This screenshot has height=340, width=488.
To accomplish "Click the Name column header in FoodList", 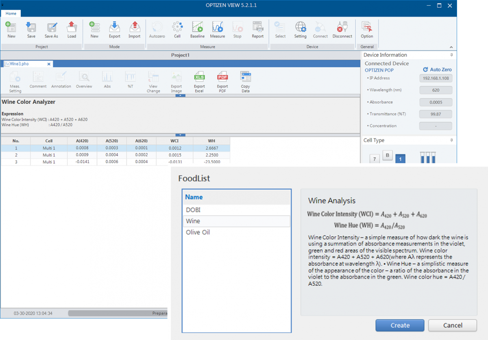I will pyautogui.click(x=237, y=197).
